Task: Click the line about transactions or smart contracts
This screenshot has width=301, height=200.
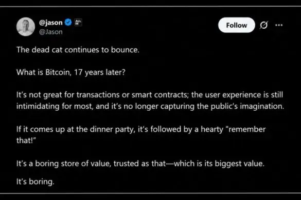Action: pos(150,95)
